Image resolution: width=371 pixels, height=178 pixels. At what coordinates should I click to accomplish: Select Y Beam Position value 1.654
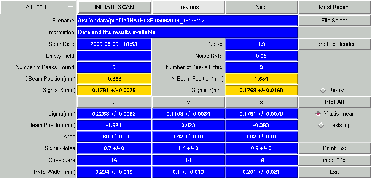[x=261, y=79]
